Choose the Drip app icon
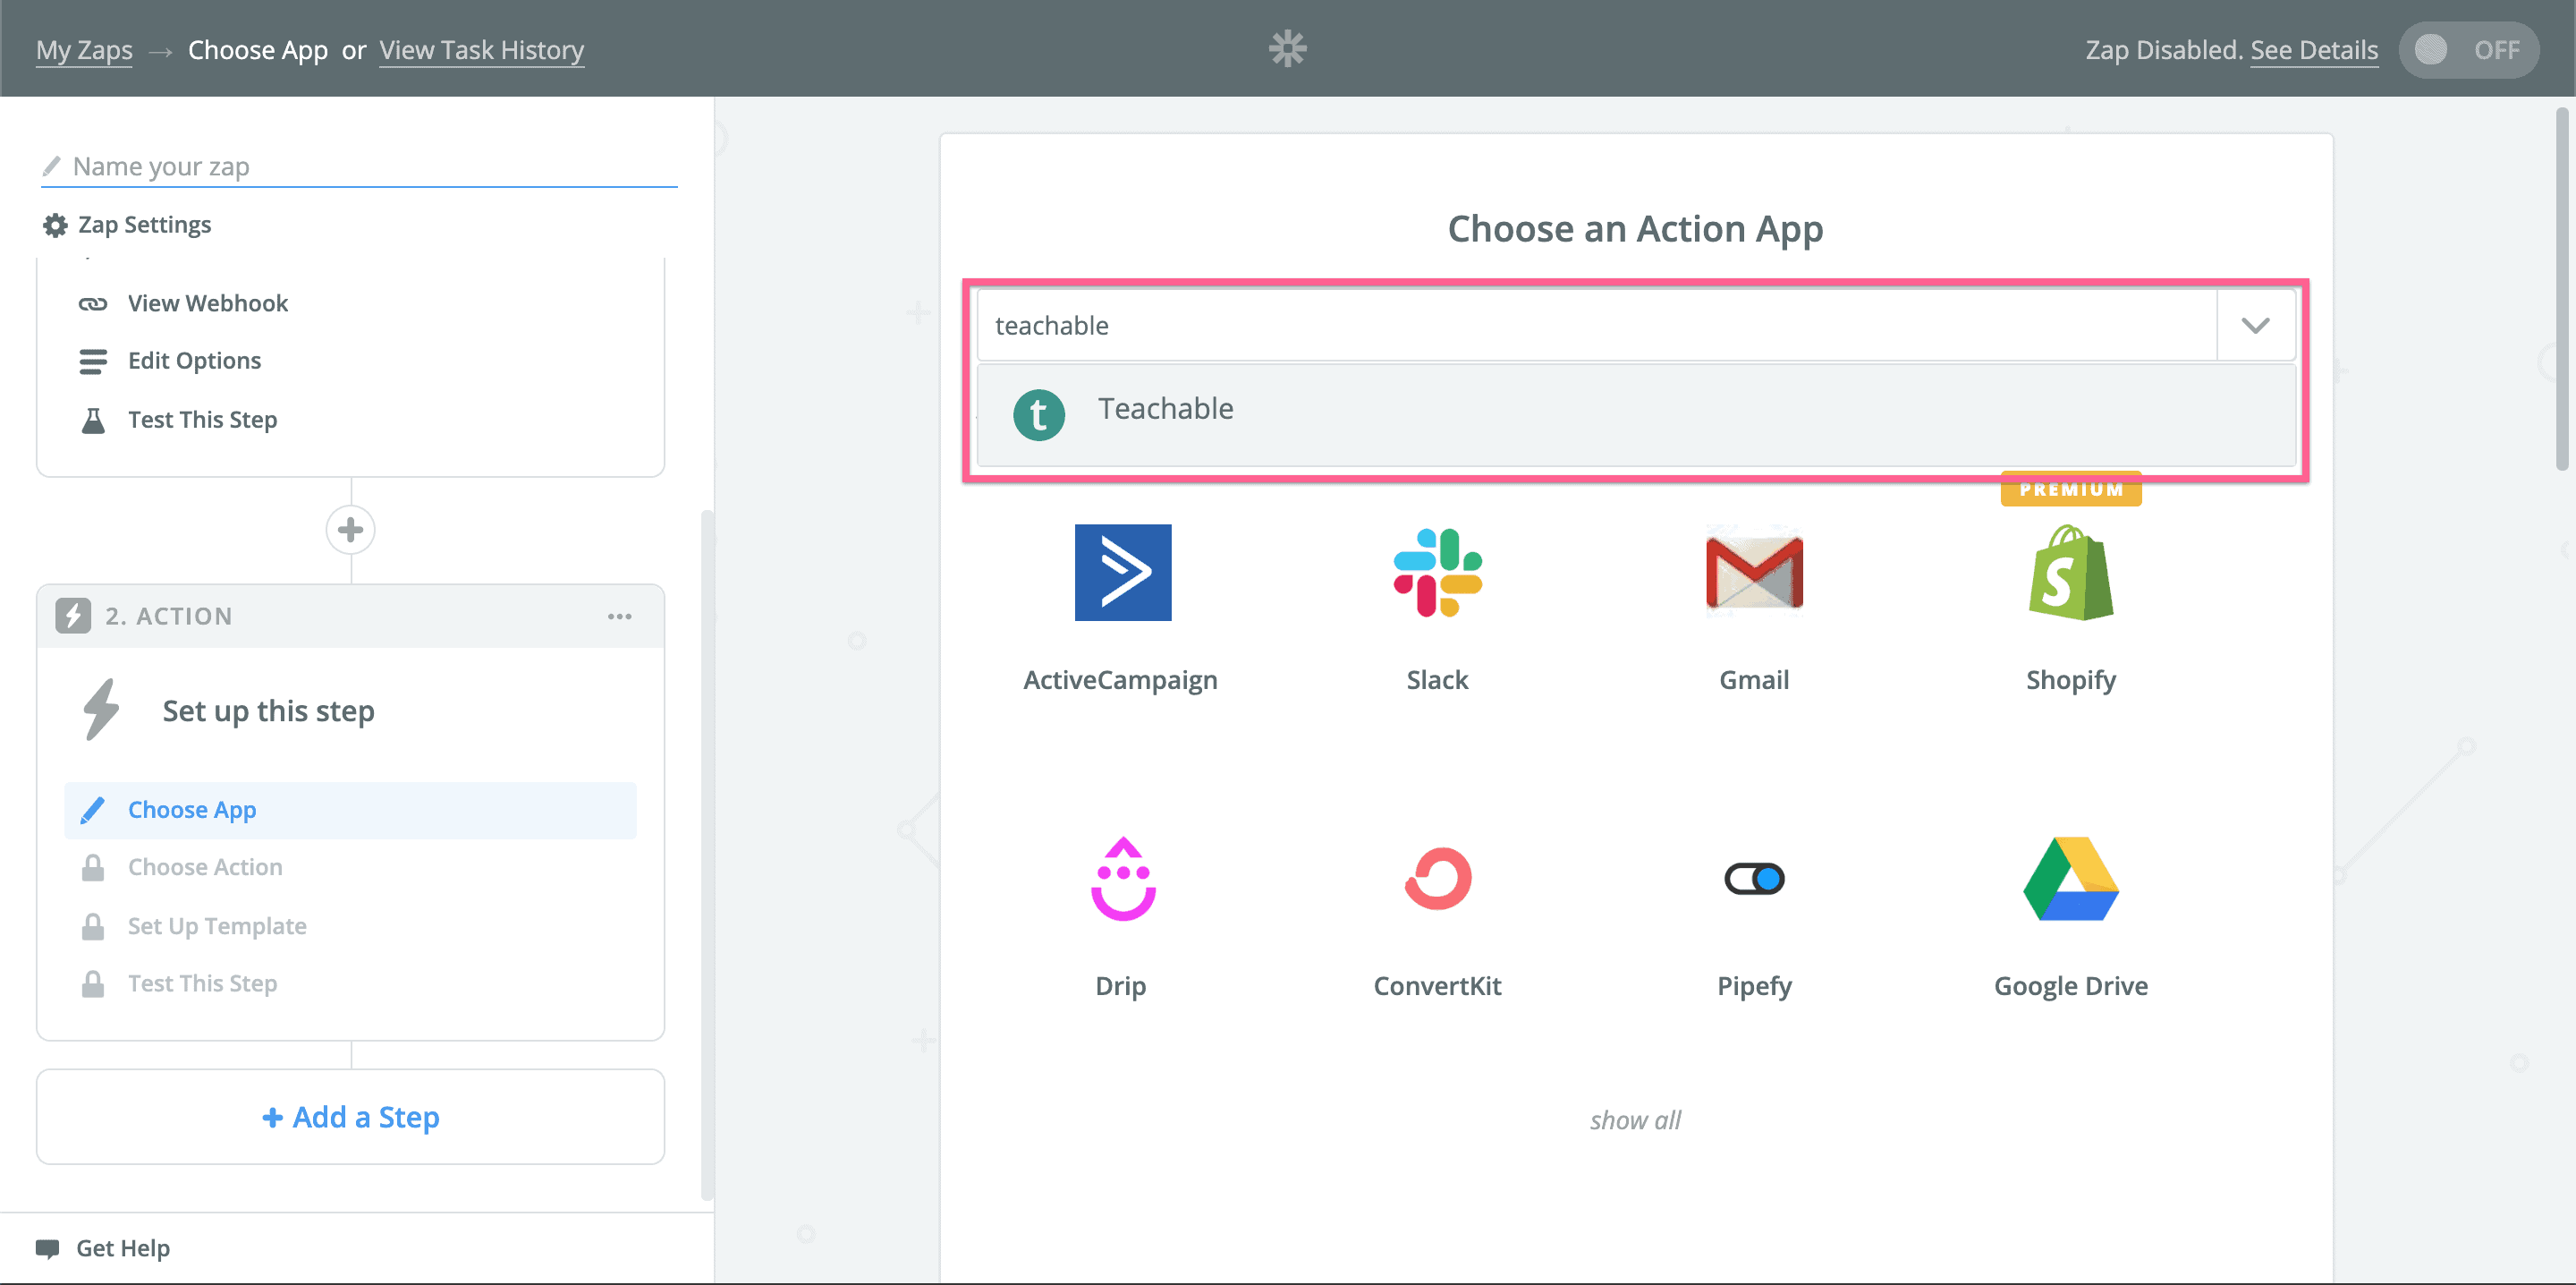The height and width of the screenshot is (1285, 2576). click(1122, 878)
